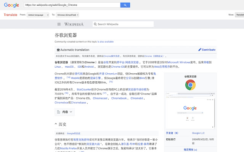Screen dimensions: 244x152
Task: Open the Mozilla Firefox link
Action: (68, 148)
